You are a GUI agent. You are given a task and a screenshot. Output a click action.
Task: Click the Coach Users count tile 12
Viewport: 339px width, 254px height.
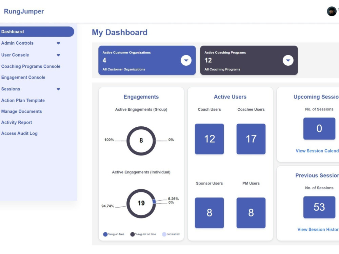pyautogui.click(x=209, y=139)
